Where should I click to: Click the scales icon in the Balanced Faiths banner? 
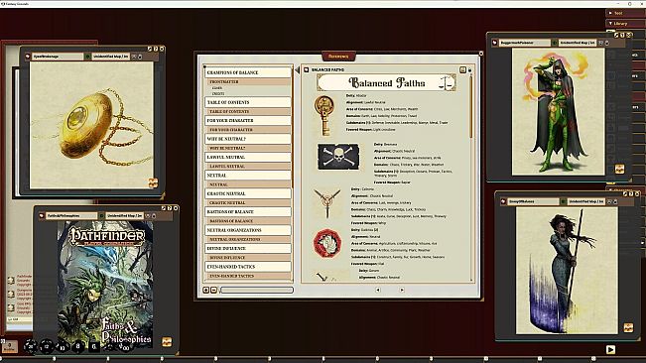click(447, 82)
